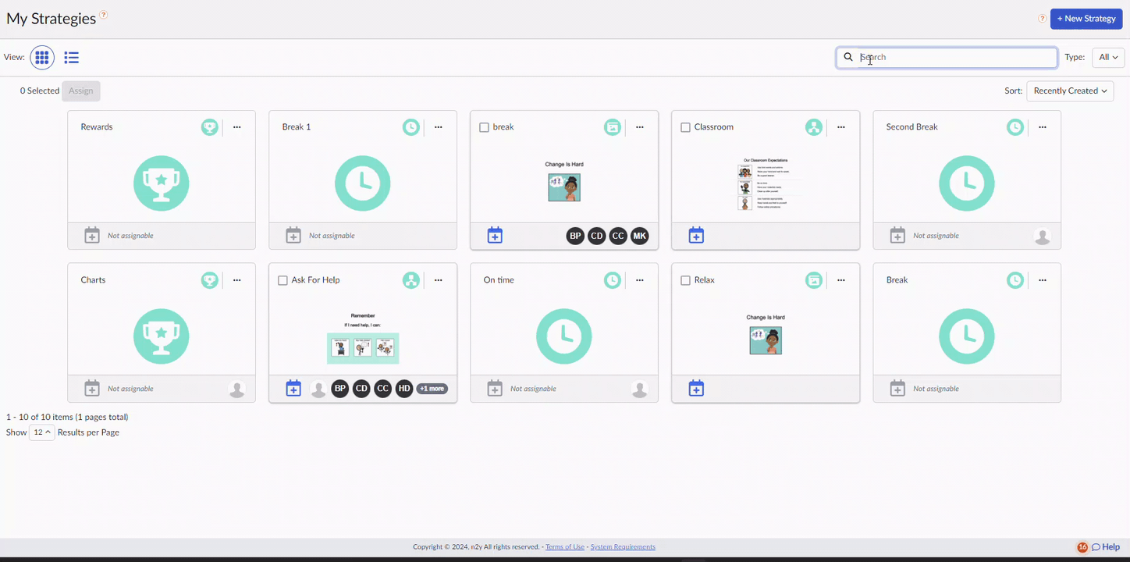Open the Classroom Expectations thumbnail
Viewport: 1130px width, 562px height.
(766, 184)
